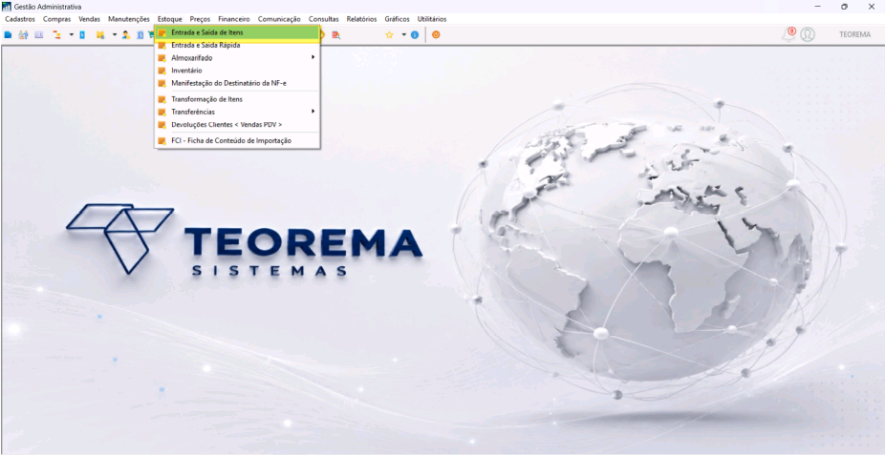Open the Consultas menu

pos(323,19)
